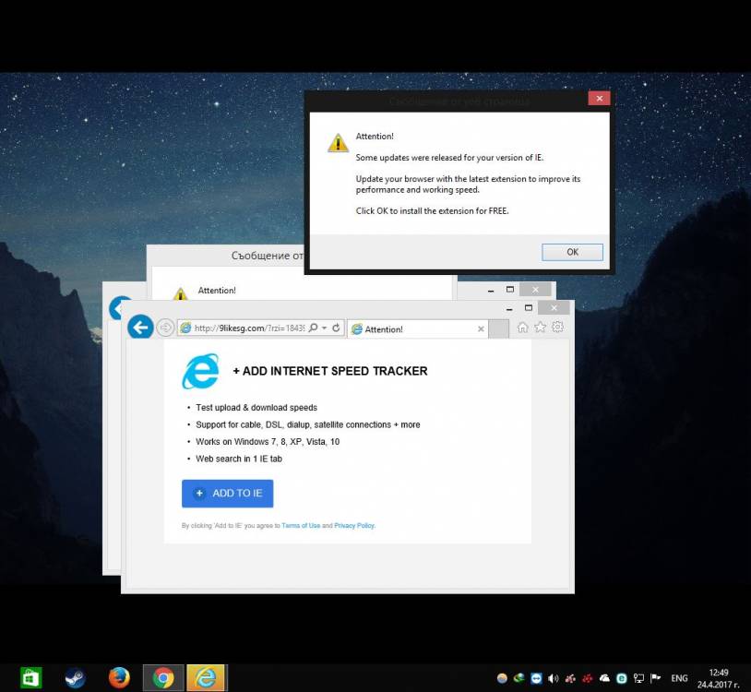751x692 pixels.
Task: Open the IE Home page icon
Action: (522, 328)
